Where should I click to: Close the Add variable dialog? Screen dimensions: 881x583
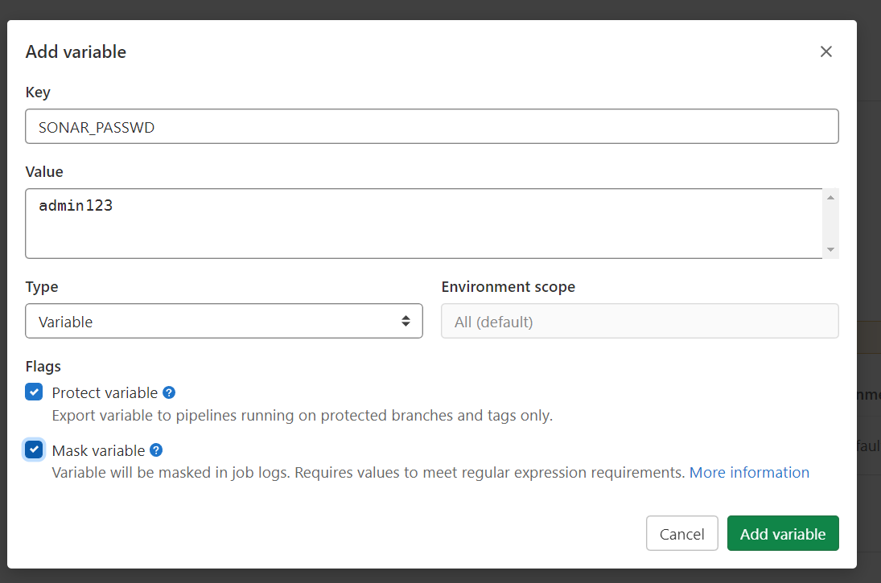(x=826, y=51)
